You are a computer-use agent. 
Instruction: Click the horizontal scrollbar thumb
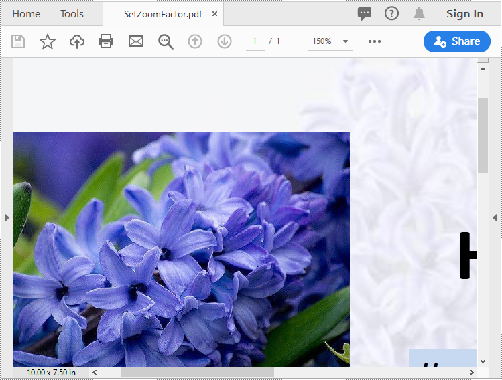pos(197,372)
